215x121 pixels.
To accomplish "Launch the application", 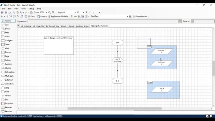I will [x=42, y=16].
